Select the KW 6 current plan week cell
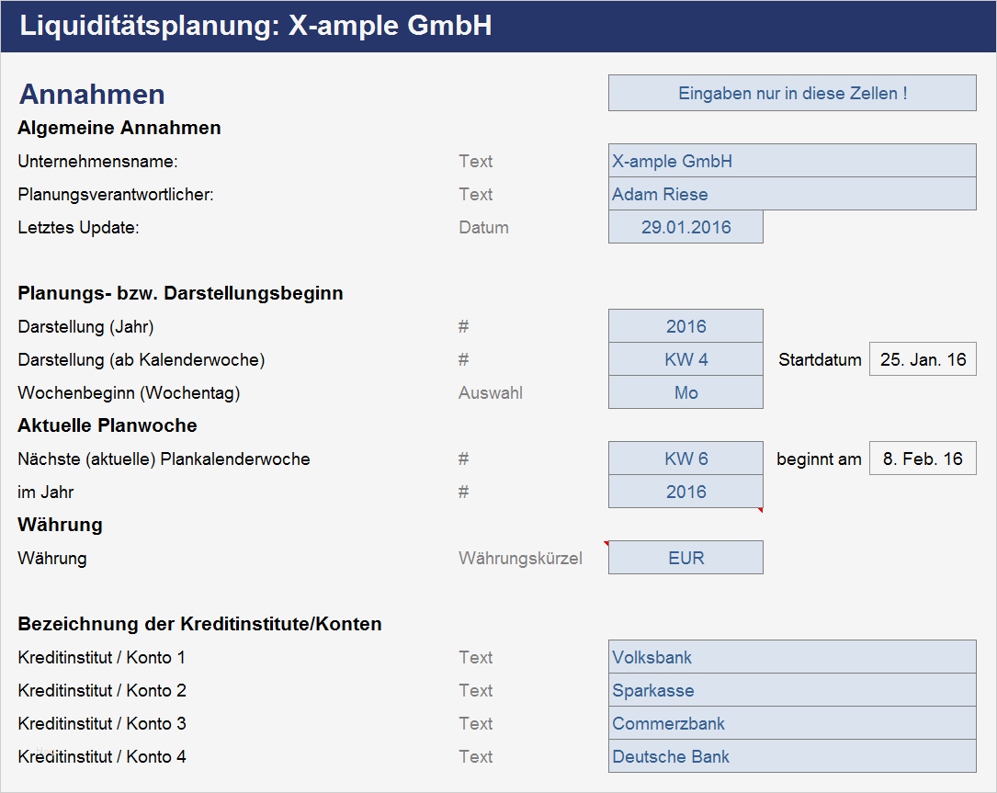Screen dimensions: 997x793 [x=685, y=459]
